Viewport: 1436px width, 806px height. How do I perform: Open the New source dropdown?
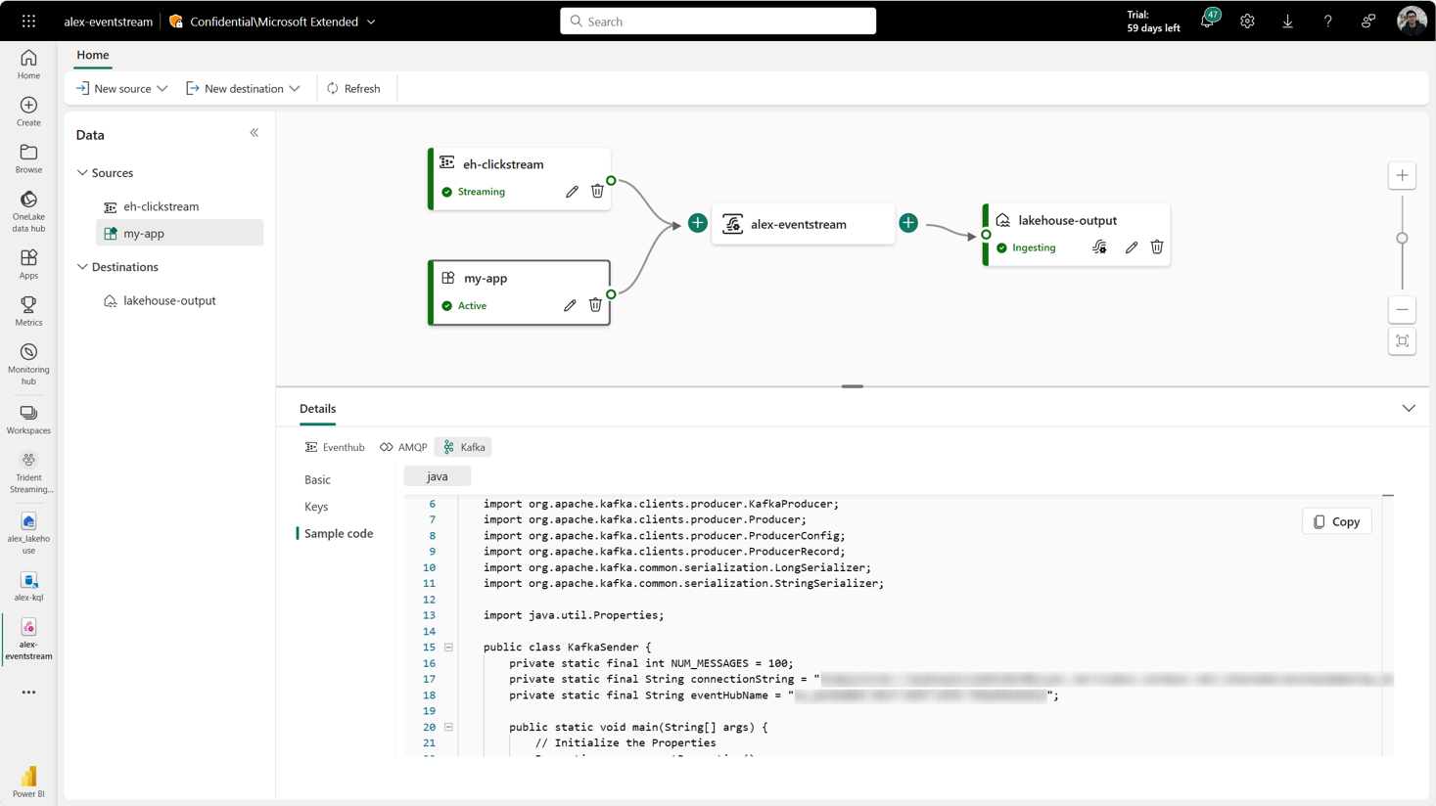(x=122, y=88)
